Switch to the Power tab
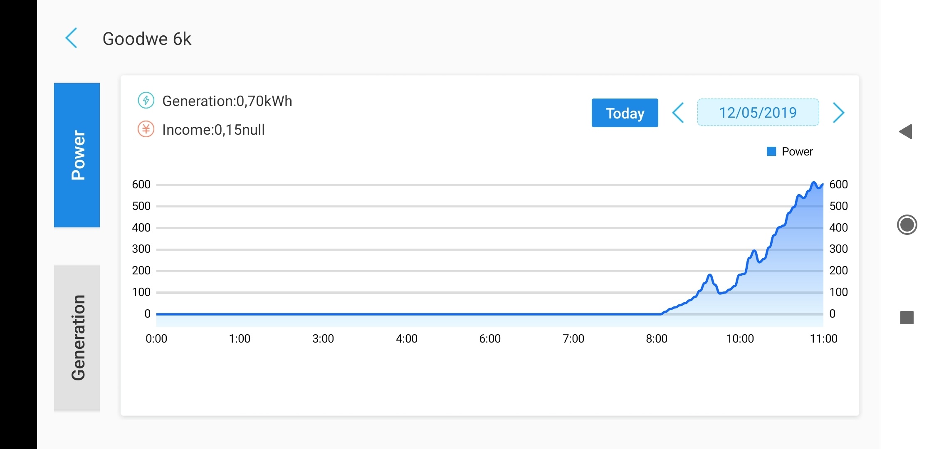The height and width of the screenshot is (449, 934). (x=77, y=155)
